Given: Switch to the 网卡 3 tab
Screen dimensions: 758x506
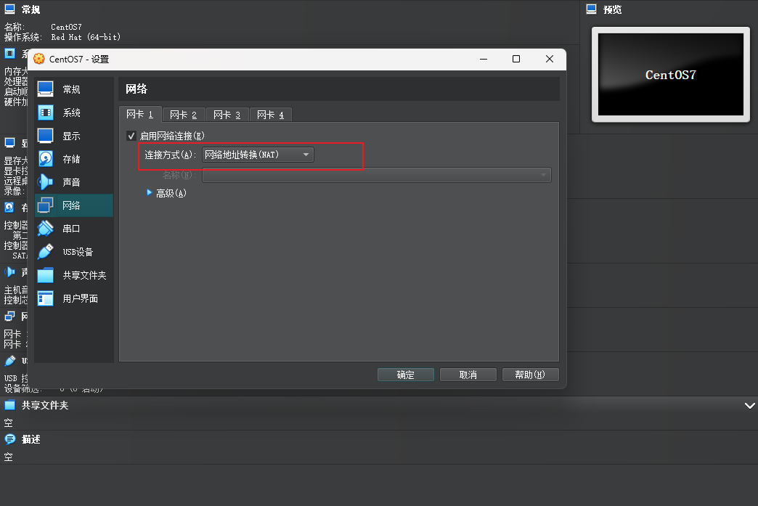Looking at the screenshot, I should (x=227, y=115).
